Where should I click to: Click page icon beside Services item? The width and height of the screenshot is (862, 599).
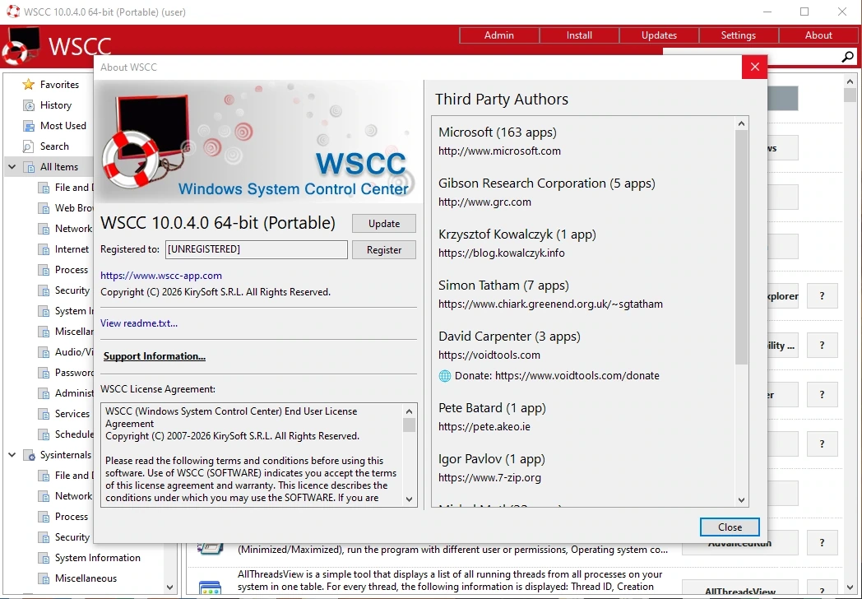[x=44, y=414]
